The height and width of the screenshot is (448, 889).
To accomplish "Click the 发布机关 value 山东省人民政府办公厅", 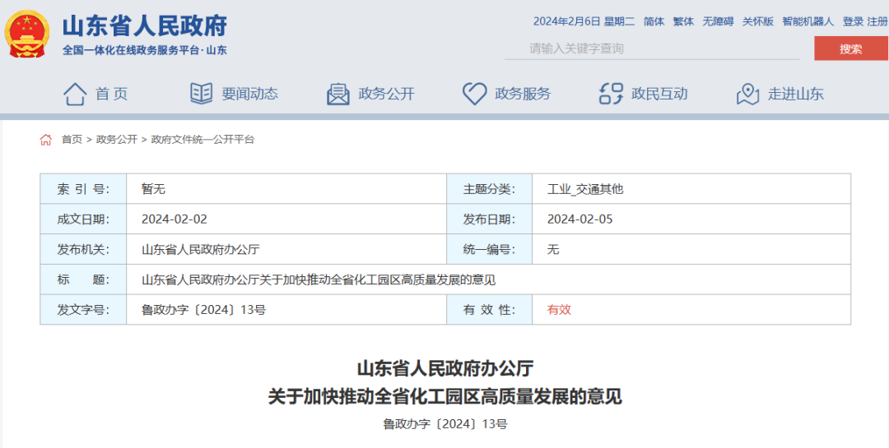I will pyautogui.click(x=201, y=249).
